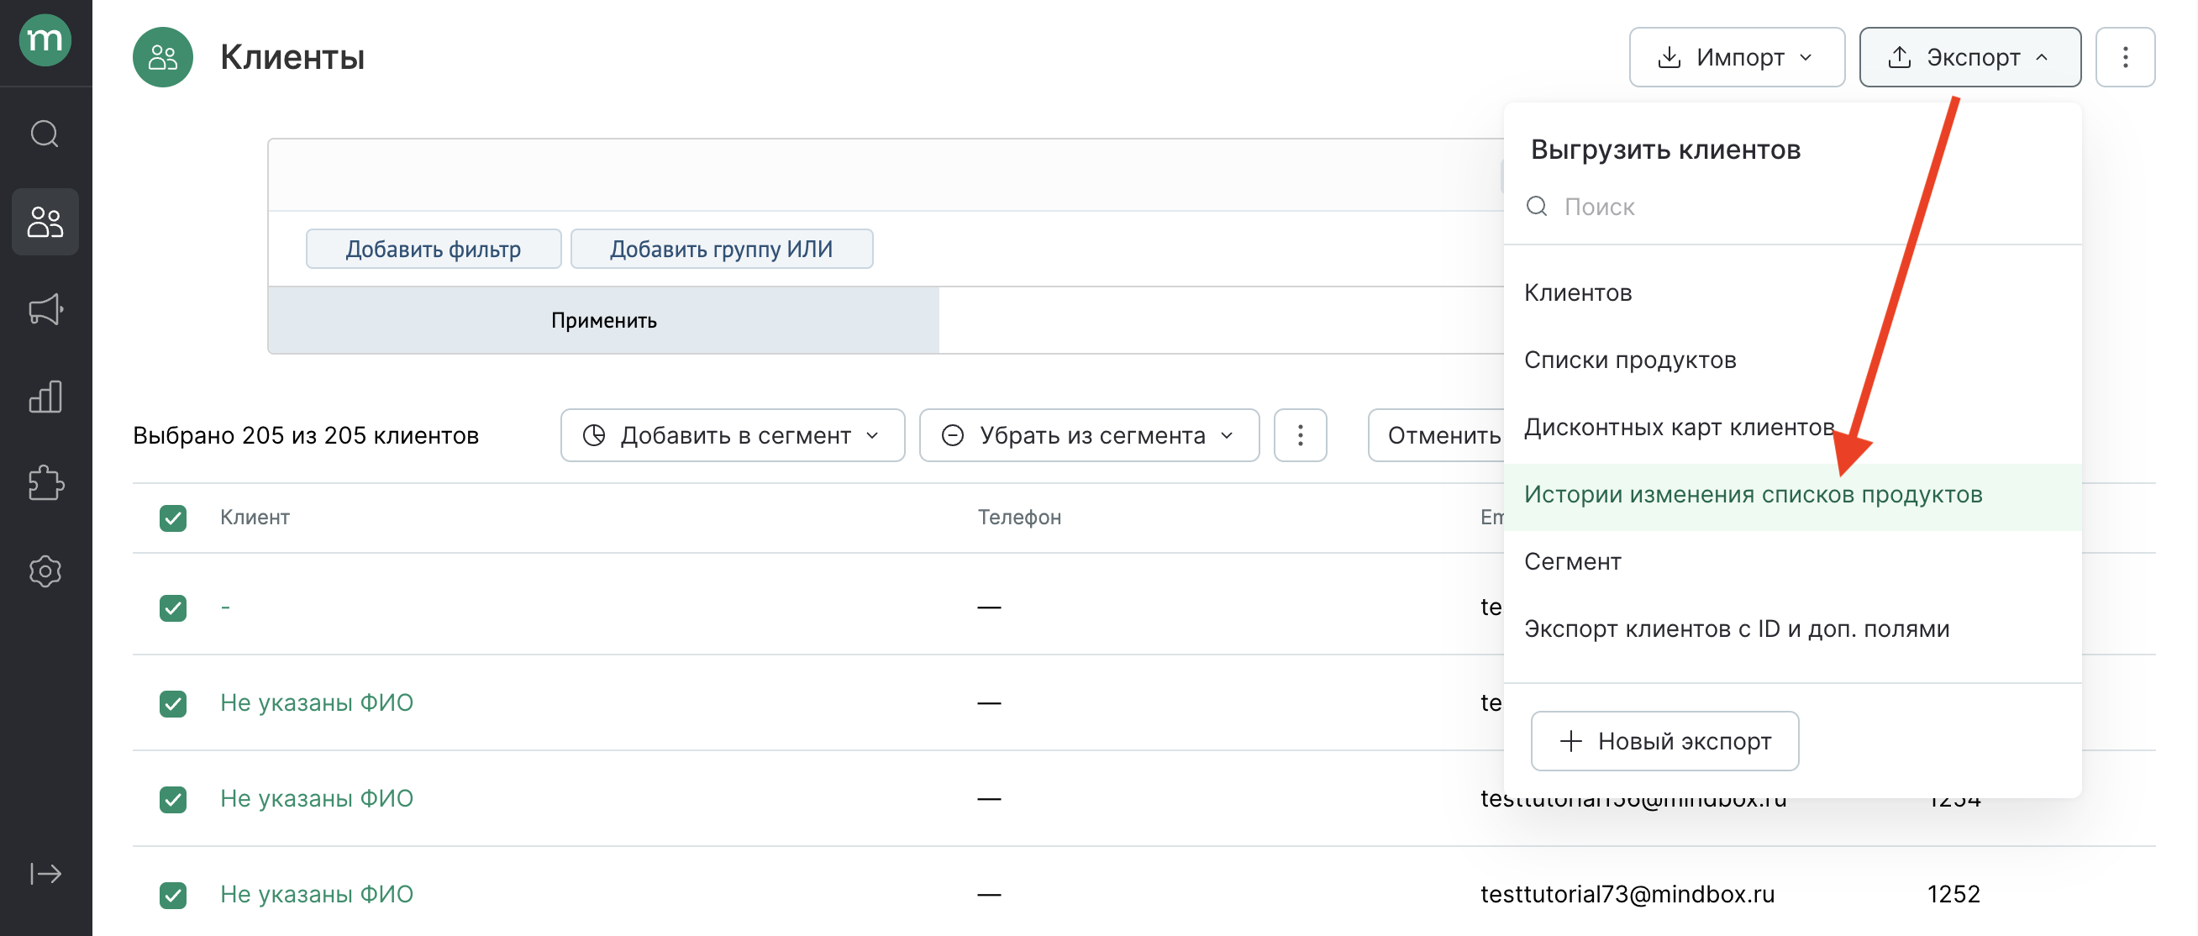Uncheck the first Не указаны ФИО row checkbox
2198x936 pixels.
(x=173, y=703)
